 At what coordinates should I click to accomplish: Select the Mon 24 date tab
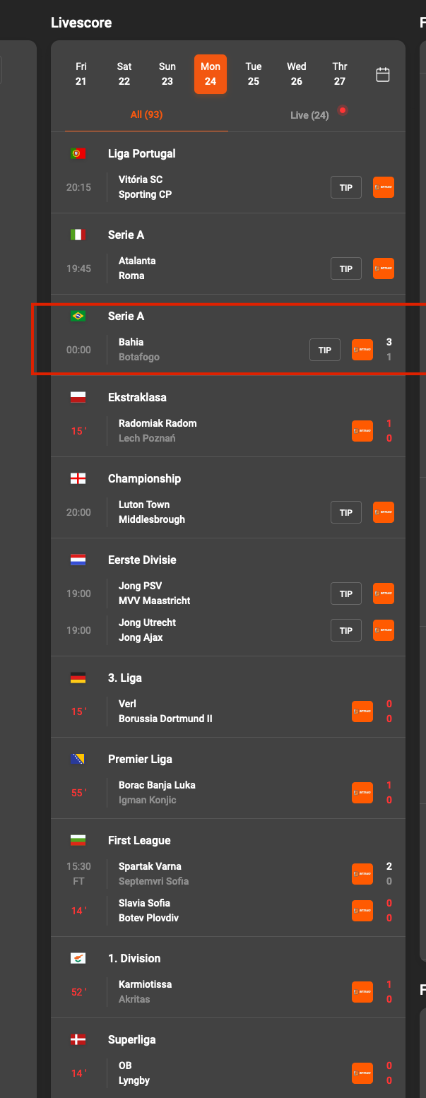(210, 73)
